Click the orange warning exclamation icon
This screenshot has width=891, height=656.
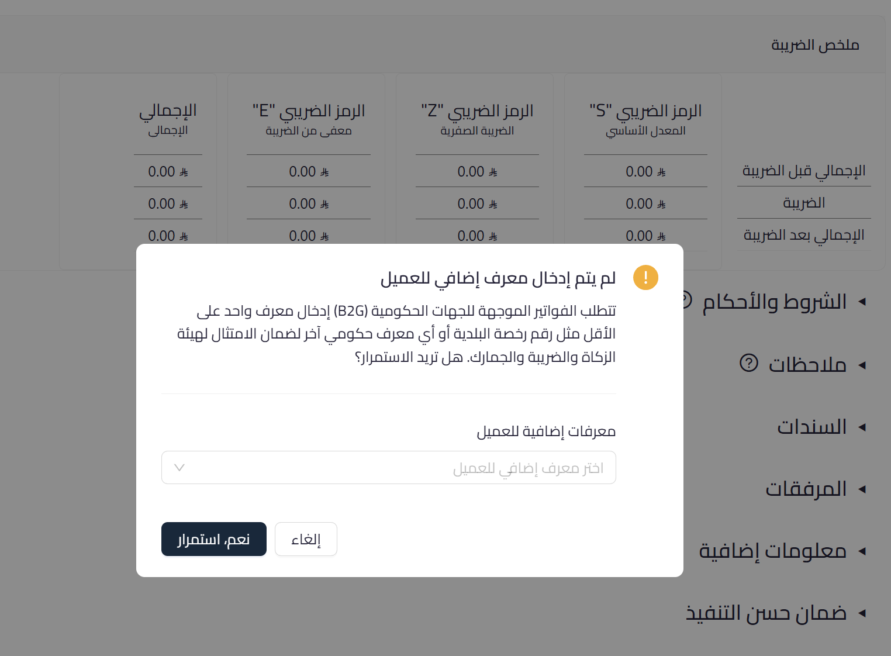[645, 277]
